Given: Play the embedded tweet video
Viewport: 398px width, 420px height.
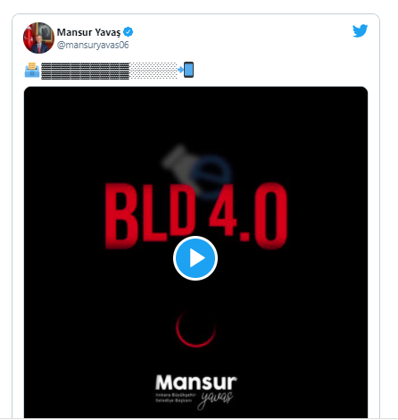Looking at the screenshot, I should [x=195, y=258].
